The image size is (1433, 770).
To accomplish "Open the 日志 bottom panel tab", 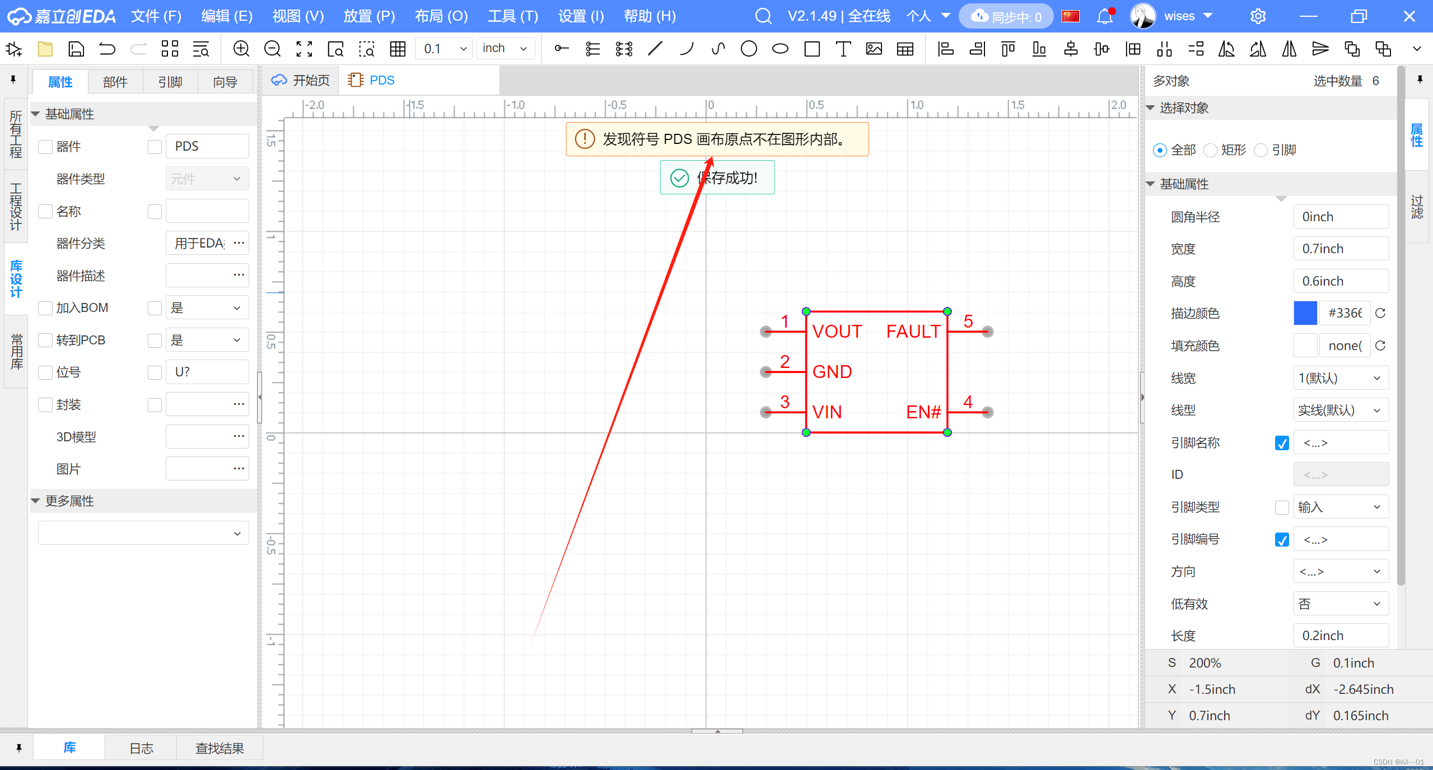I will pos(141,748).
